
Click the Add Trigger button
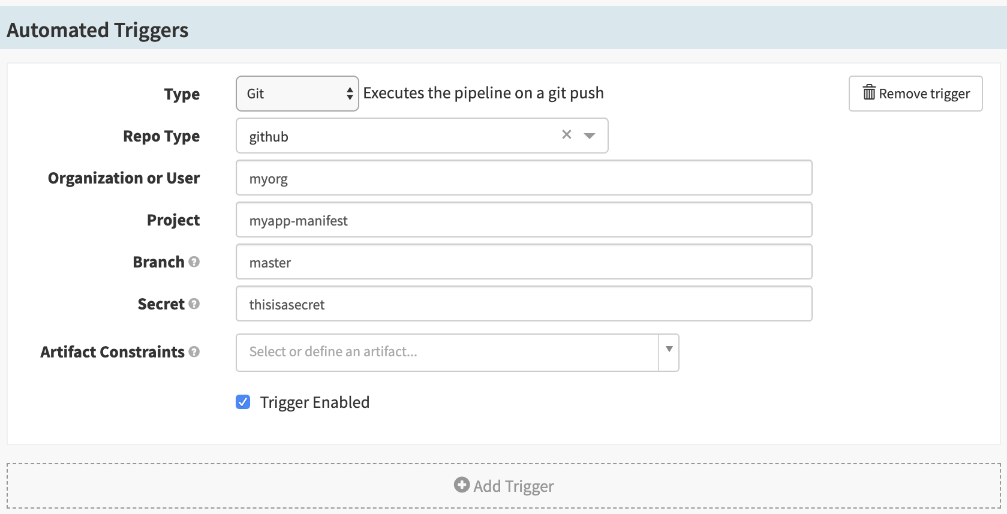(x=504, y=486)
